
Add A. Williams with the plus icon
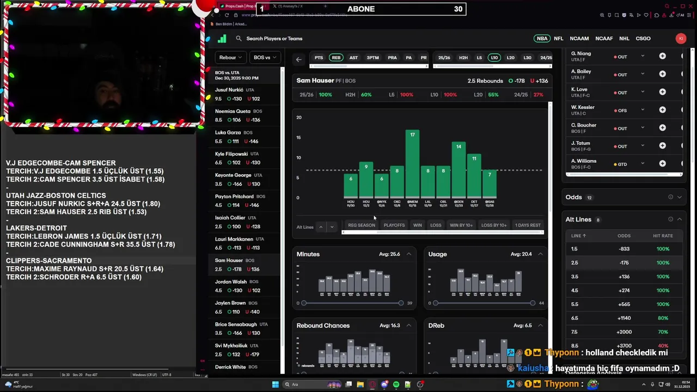point(662,164)
